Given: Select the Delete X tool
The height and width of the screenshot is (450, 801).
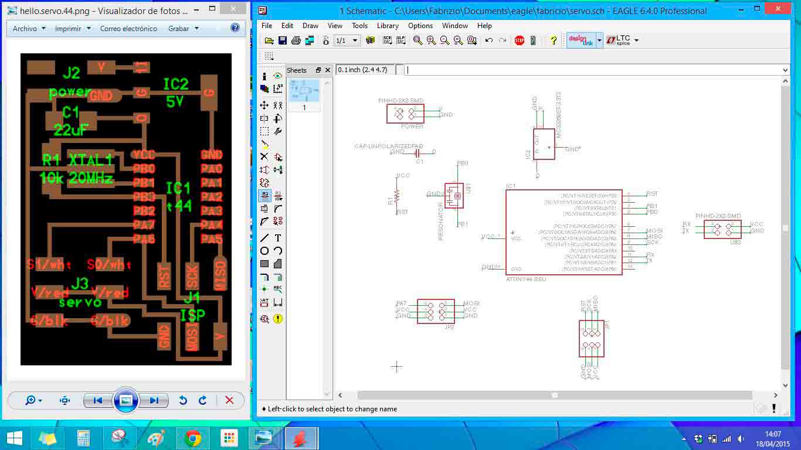Looking at the screenshot, I should (x=264, y=157).
